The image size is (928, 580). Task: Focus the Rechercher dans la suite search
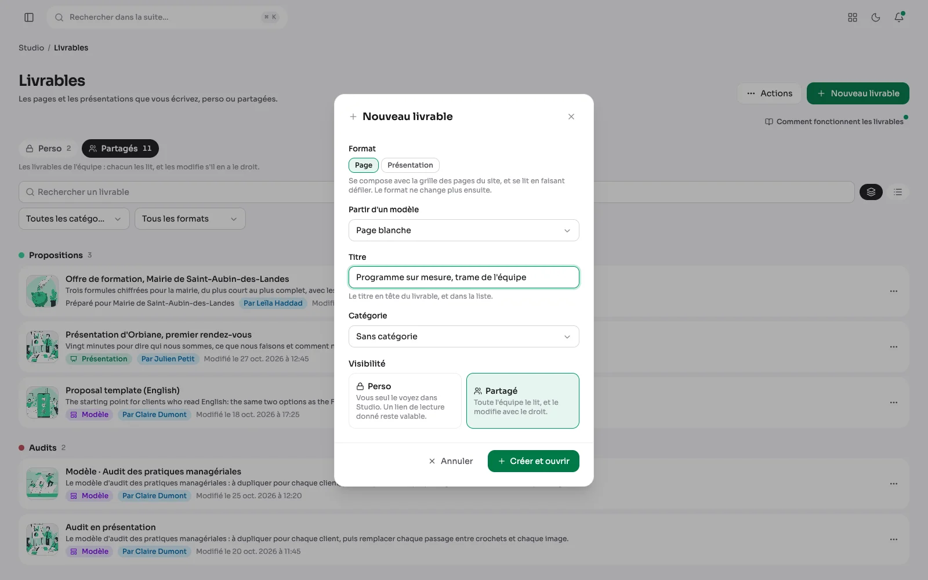tap(167, 17)
